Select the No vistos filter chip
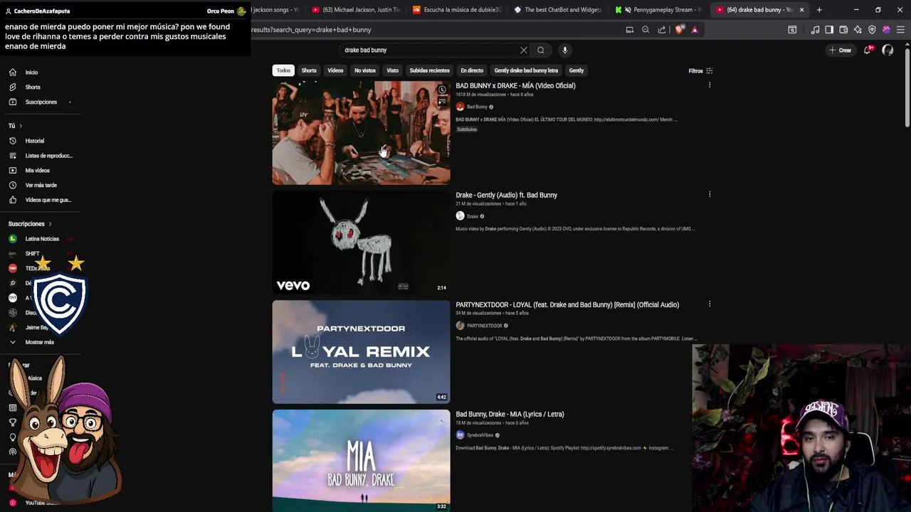This screenshot has width=911, height=512. (x=365, y=70)
